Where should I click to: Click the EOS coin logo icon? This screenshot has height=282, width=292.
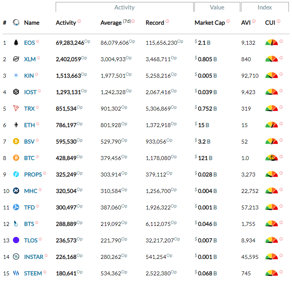(16, 43)
